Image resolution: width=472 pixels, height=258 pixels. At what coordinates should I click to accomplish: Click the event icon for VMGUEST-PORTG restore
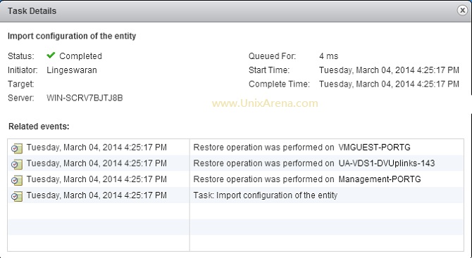tap(17, 148)
